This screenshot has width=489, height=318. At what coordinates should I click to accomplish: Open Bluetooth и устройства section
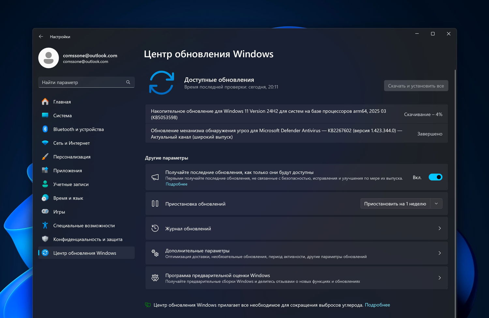point(86,129)
